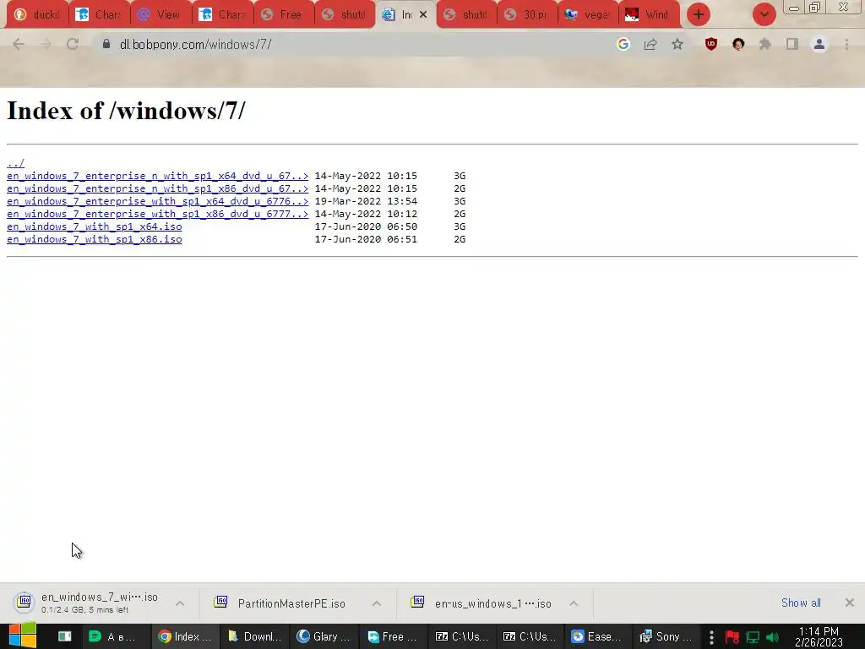Viewport: 865px width, 649px height.
Task: Open the Chrome Index taskbar item
Action: [x=185, y=636]
